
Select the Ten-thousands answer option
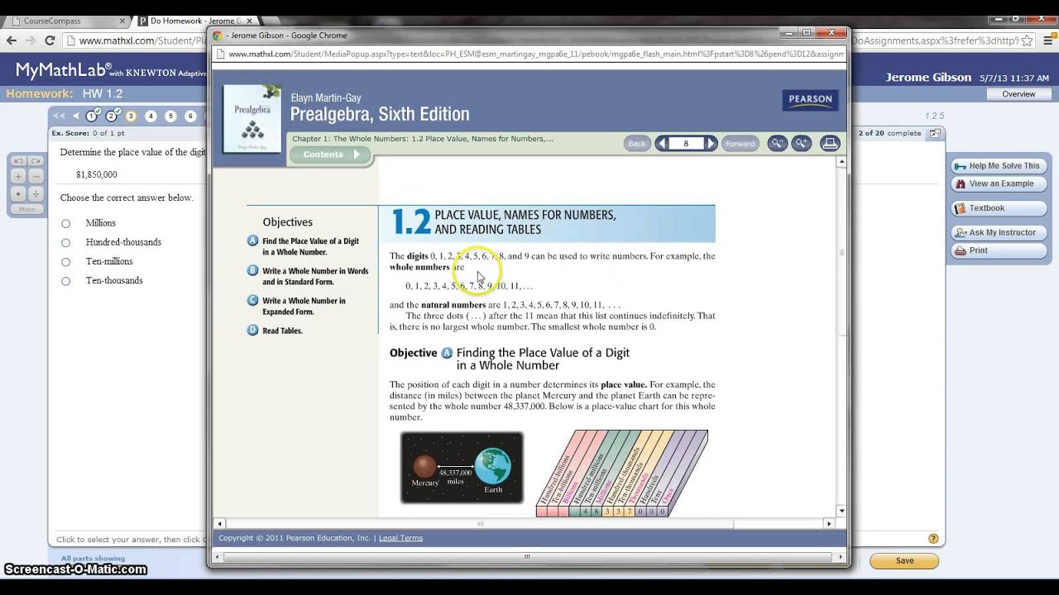pos(66,281)
